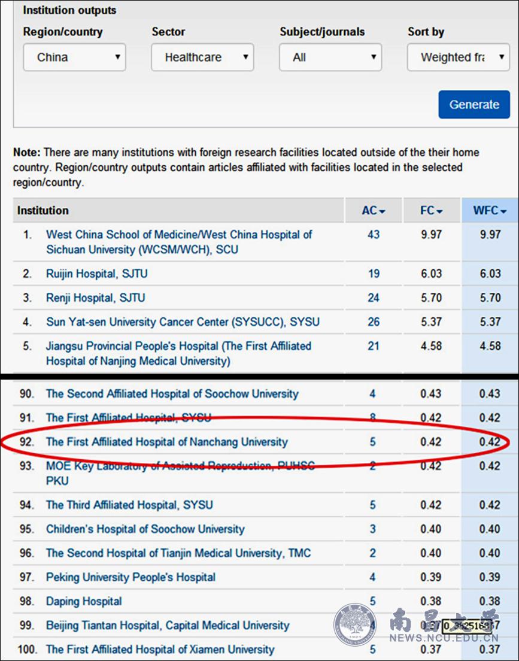Click the Renji Hospital, SJTU link
519x661 pixels.
point(96,298)
